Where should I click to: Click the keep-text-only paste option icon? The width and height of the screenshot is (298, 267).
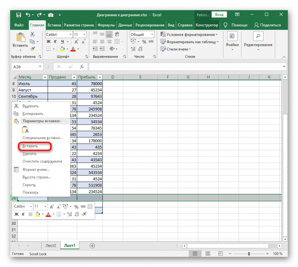click(x=25, y=130)
